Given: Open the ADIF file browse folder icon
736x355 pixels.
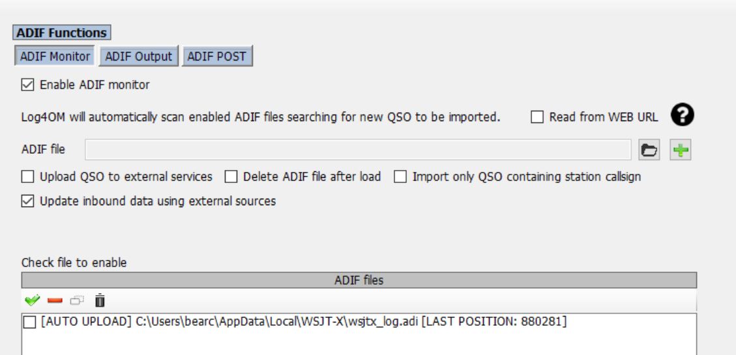Looking at the screenshot, I should 649,150.
